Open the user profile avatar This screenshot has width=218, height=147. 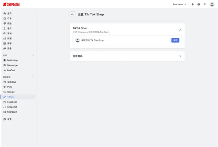[212, 4]
